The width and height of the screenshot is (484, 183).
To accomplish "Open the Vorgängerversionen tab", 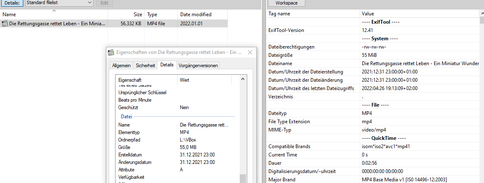I will pos(199,65).
